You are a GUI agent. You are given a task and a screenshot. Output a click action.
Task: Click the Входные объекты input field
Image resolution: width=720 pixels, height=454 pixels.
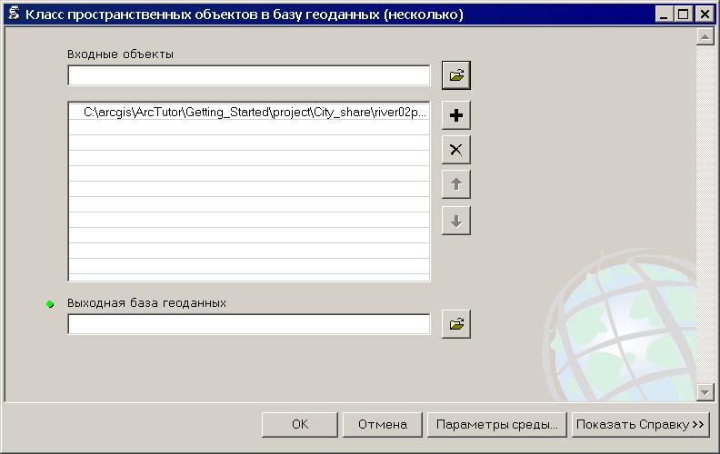tap(249, 75)
